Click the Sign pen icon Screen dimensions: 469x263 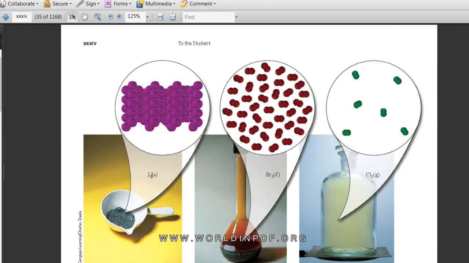coord(80,4)
